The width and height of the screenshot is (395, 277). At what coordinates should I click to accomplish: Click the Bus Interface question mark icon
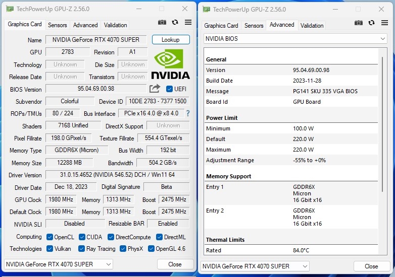(x=188, y=113)
